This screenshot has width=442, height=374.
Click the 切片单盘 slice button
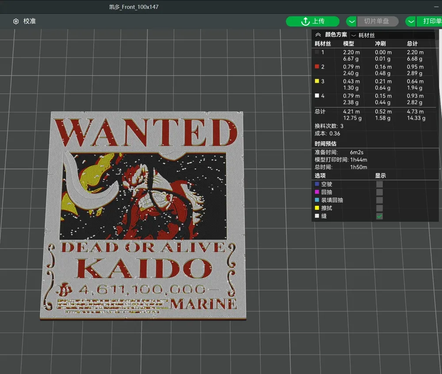pyautogui.click(x=377, y=21)
